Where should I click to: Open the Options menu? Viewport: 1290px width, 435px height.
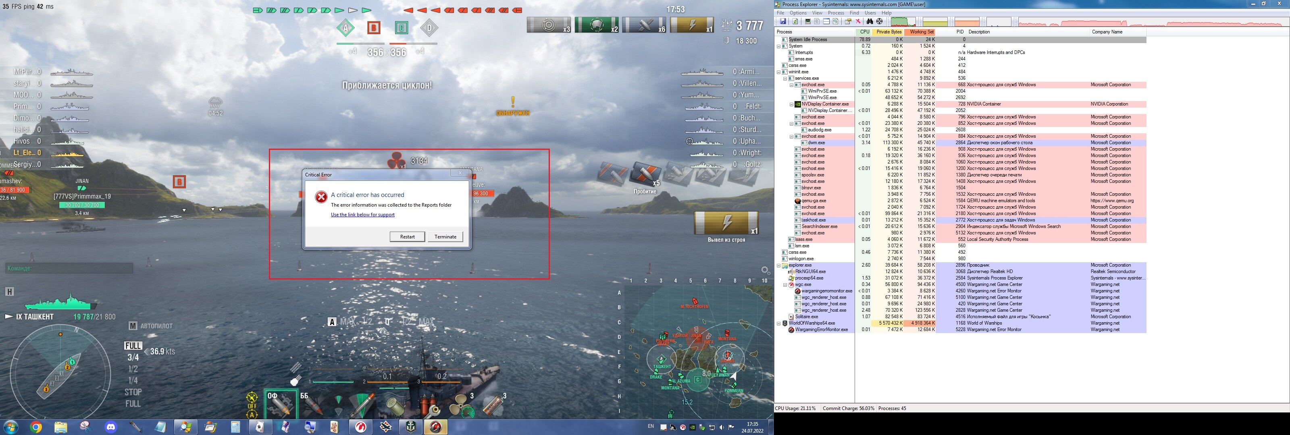point(798,12)
